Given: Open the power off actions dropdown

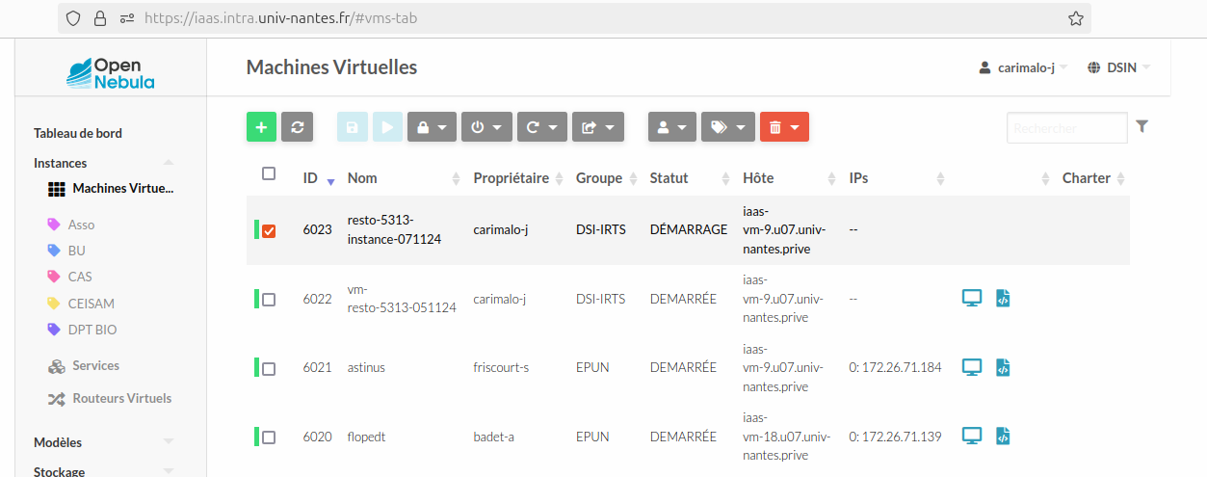Looking at the screenshot, I should (486, 126).
